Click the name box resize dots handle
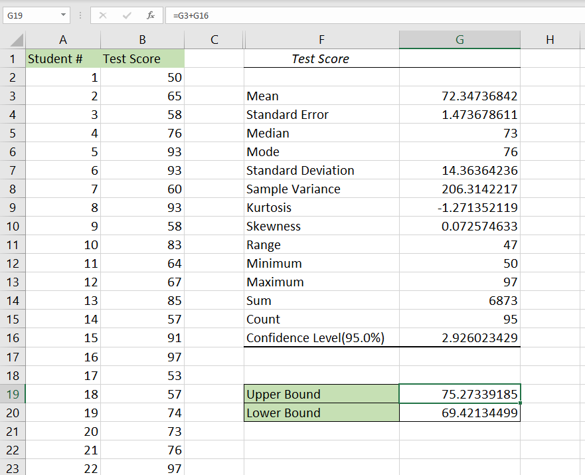Viewport: 585px width, 475px height. tap(80, 15)
